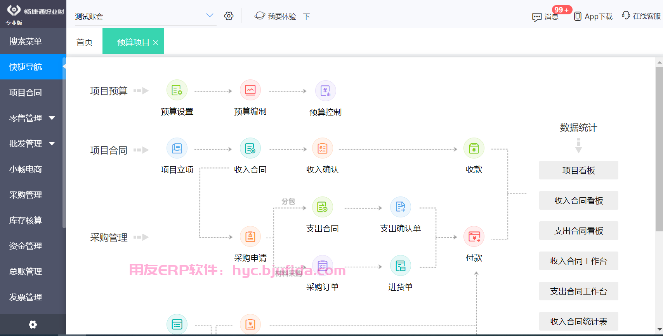Select the 预算项目 tab
663x336 pixels.
coord(133,42)
